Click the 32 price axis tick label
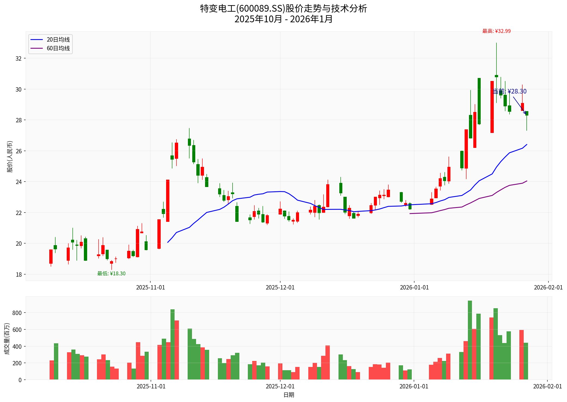Viewport: 567px width, 402px height. click(x=19, y=59)
